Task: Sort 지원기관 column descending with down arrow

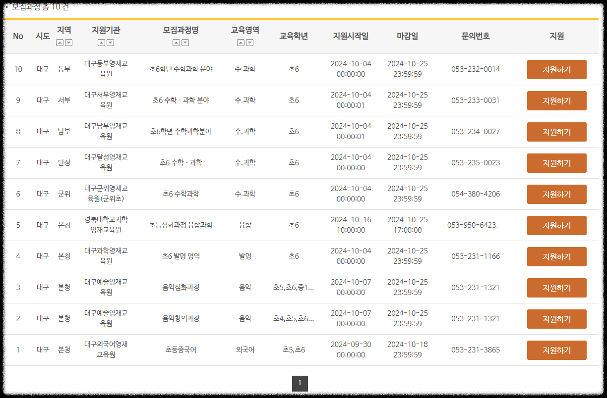Action: (x=111, y=43)
